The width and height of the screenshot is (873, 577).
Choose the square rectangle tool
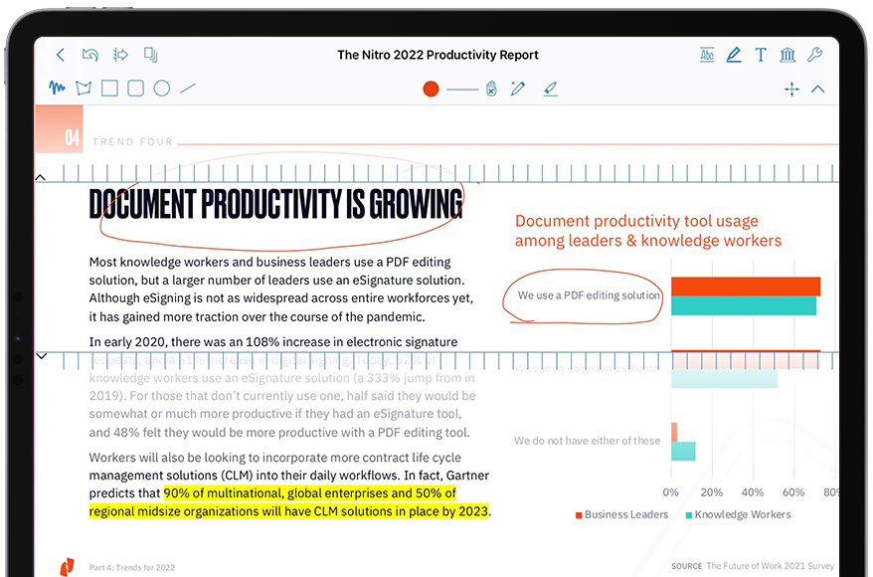[x=109, y=88]
